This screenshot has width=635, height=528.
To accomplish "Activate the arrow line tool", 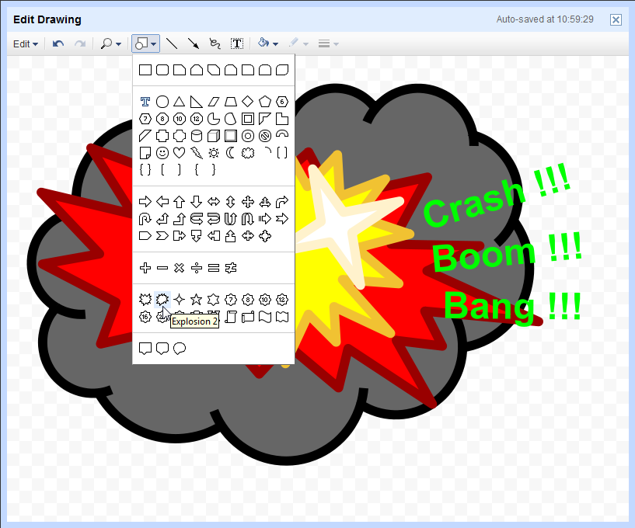I will 194,43.
